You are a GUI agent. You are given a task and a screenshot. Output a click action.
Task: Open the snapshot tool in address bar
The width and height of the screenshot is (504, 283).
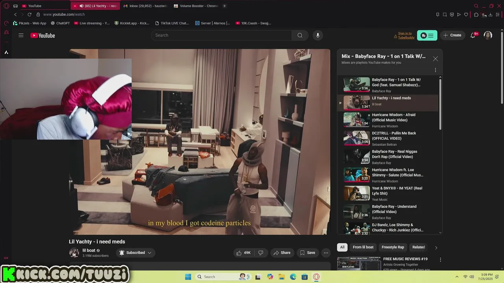(x=445, y=15)
